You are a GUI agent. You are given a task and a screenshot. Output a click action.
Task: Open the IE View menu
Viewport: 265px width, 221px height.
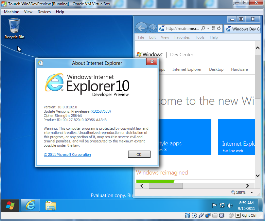[165, 37]
